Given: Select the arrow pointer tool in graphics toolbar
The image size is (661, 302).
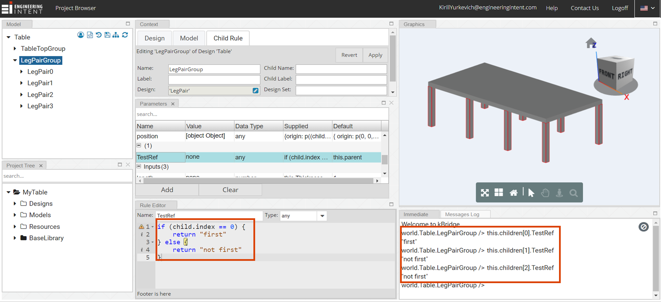Looking at the screenshot, I should [x=531, y=193].
